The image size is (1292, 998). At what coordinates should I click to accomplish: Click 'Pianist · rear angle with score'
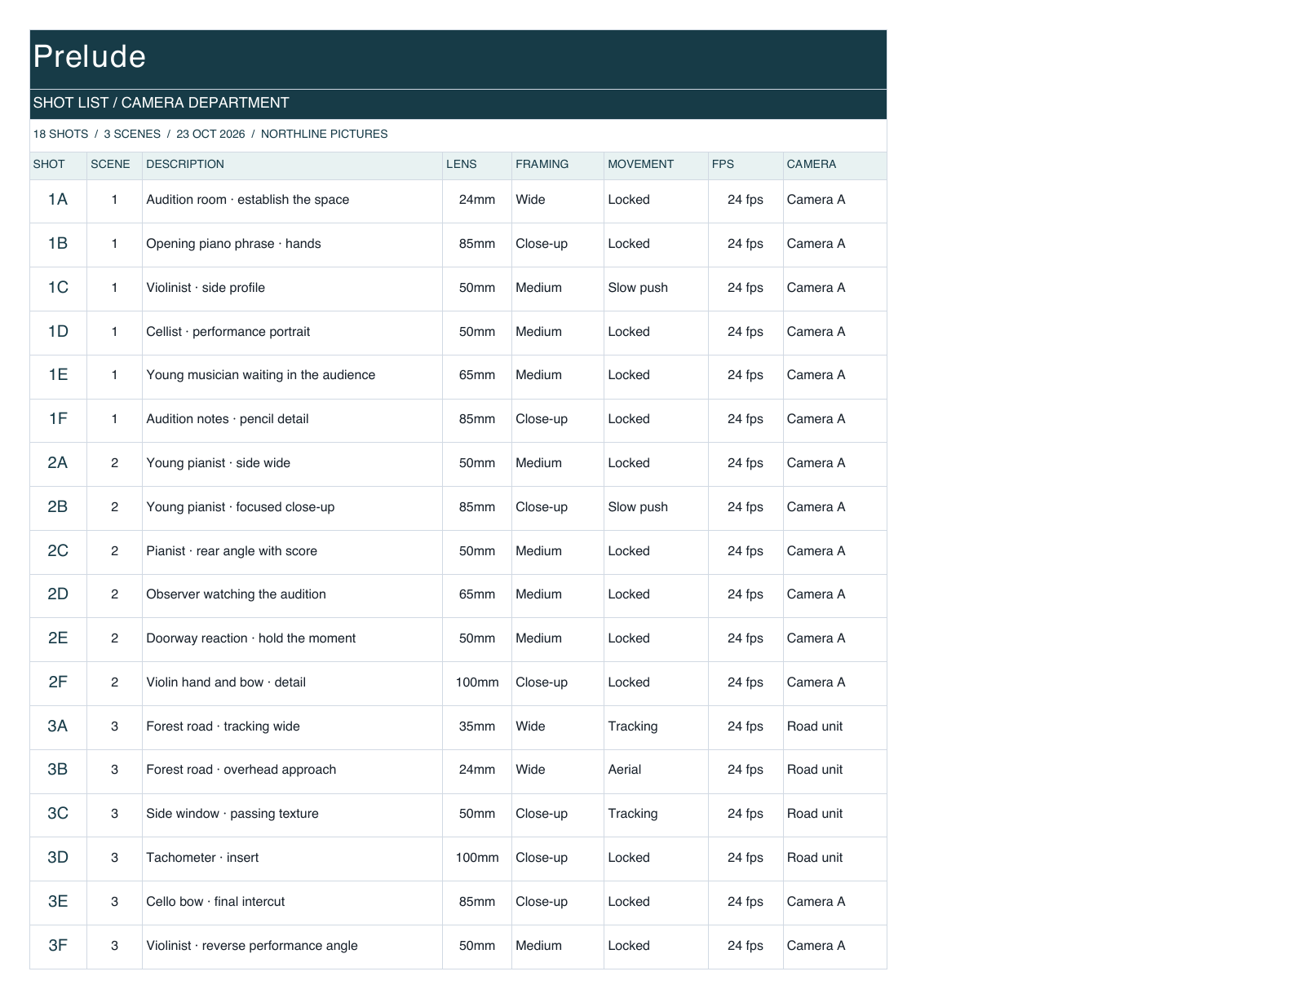click(232, 551)
